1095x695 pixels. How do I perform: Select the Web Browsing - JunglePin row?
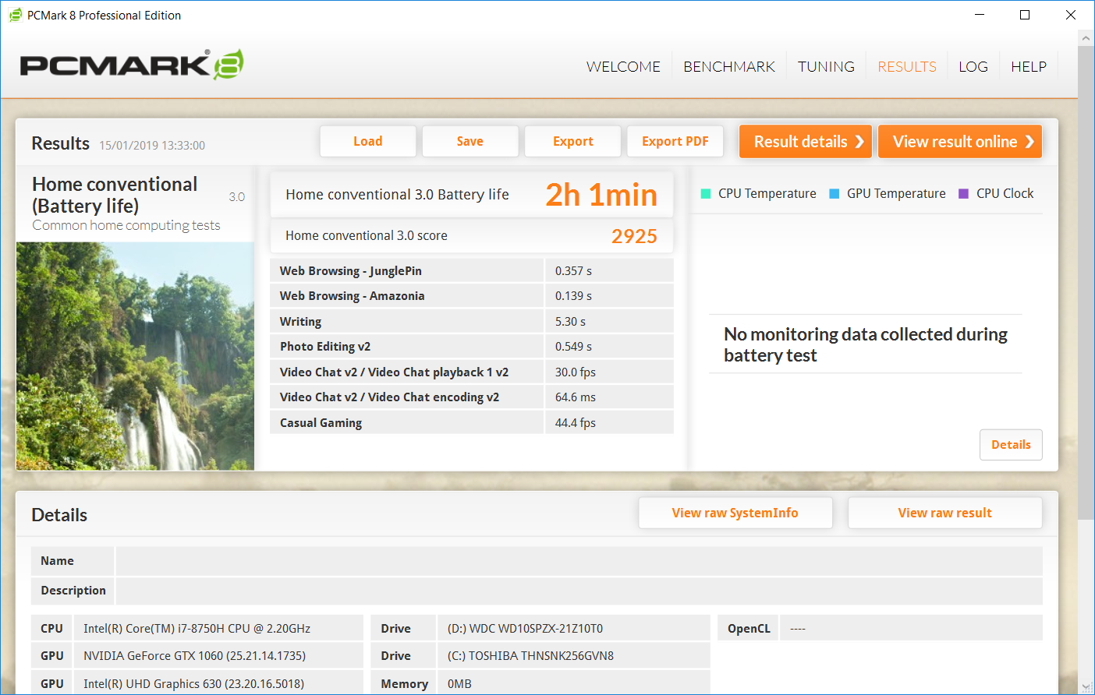coord(472,270)
